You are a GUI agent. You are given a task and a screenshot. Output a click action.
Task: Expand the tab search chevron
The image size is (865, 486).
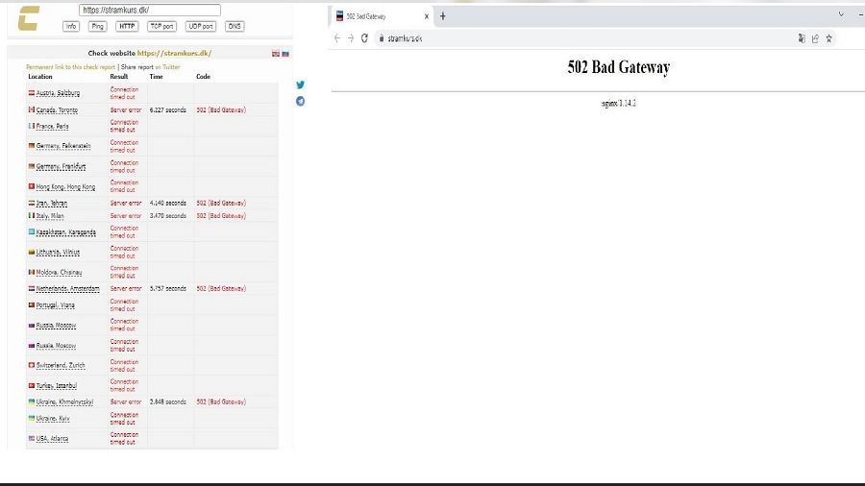click(842, 14)
